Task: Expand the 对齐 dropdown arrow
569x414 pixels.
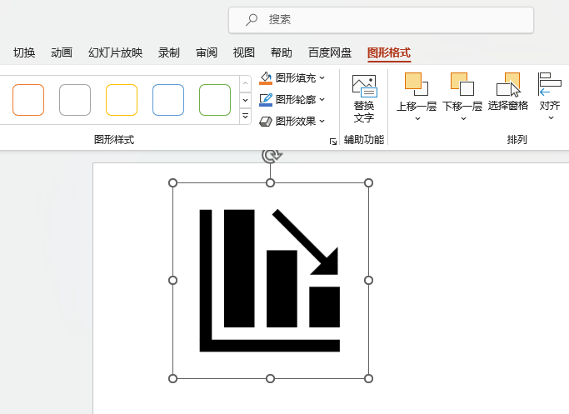Action: [x=551, y=118]
